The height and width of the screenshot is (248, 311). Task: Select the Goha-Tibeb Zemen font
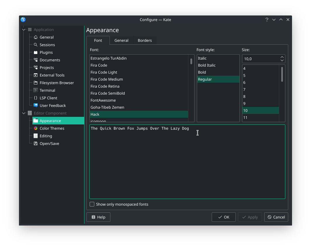point(139,107)
